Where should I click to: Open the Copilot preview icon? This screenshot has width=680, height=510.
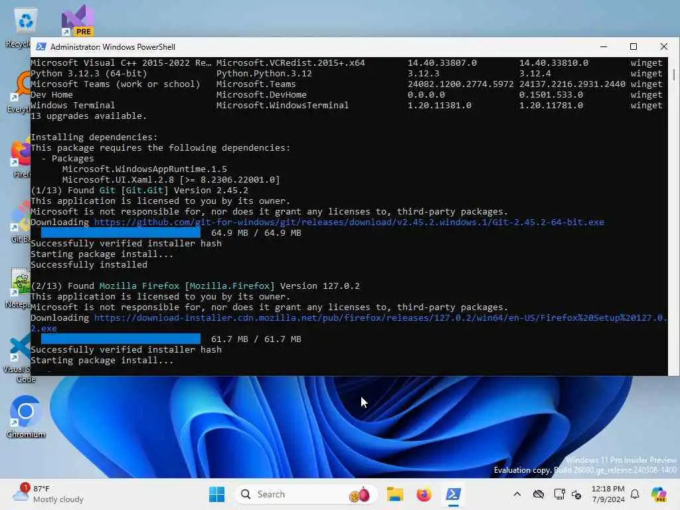pyautogui.click(x=659, y=494)
